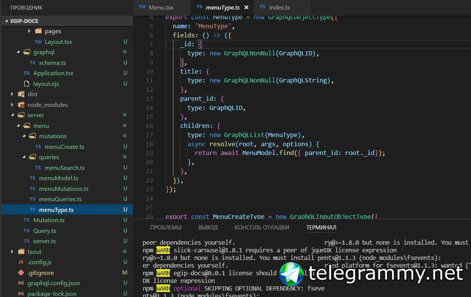Open the ПРОБЛЕМЫ panel tab

pos(166,227)
